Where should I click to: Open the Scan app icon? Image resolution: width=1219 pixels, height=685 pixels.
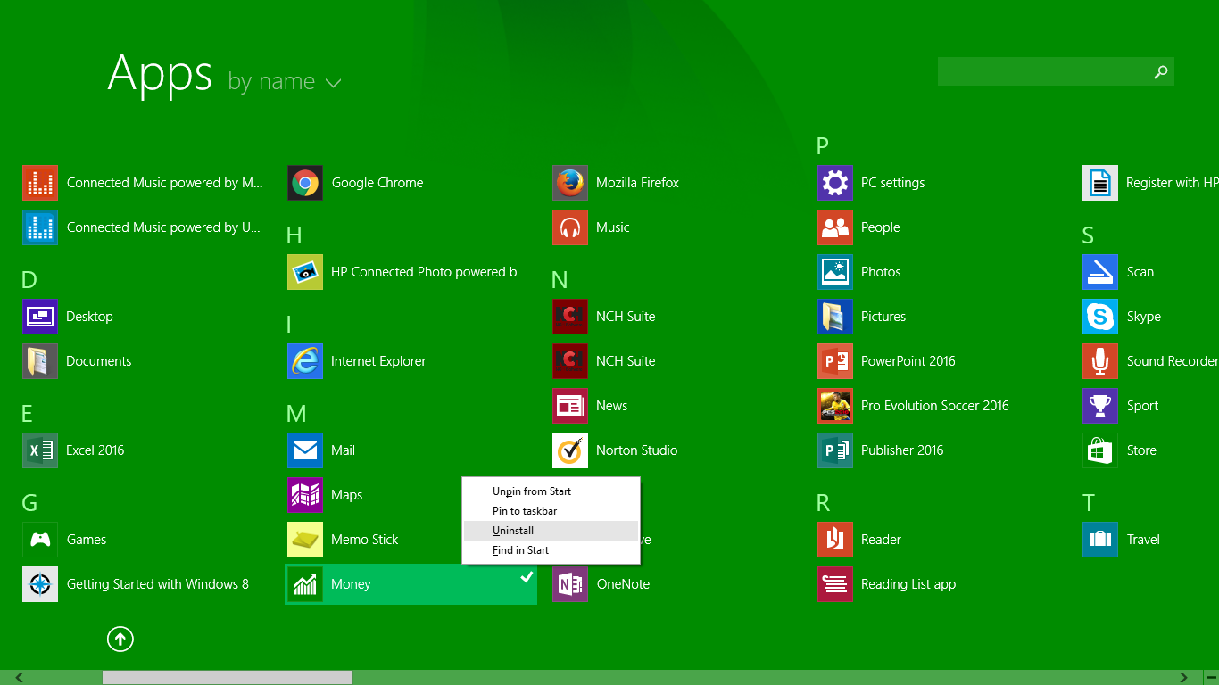coord(1100,272)
